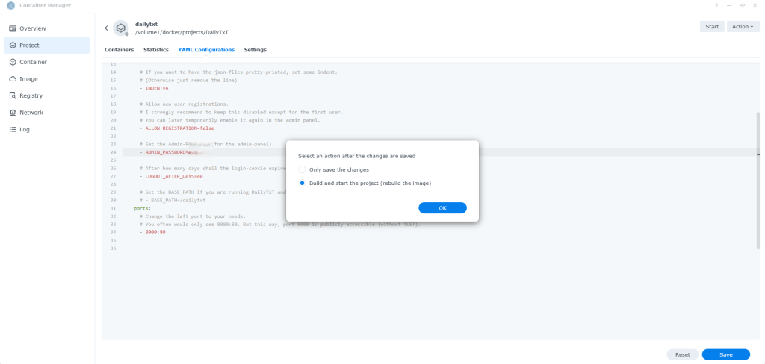Open the Settings tab
The height and width of the screenshot is (364, 765).
[255, 50]
